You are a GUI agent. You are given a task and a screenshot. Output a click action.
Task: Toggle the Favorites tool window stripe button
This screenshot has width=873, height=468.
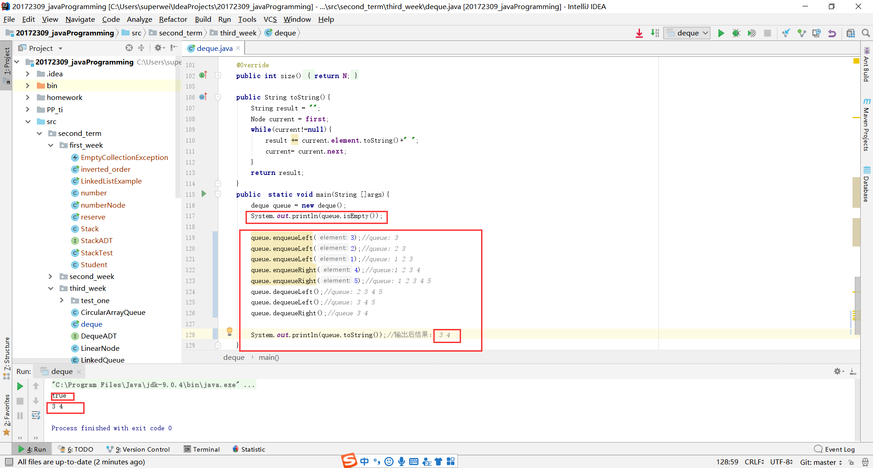coord(6,414)
